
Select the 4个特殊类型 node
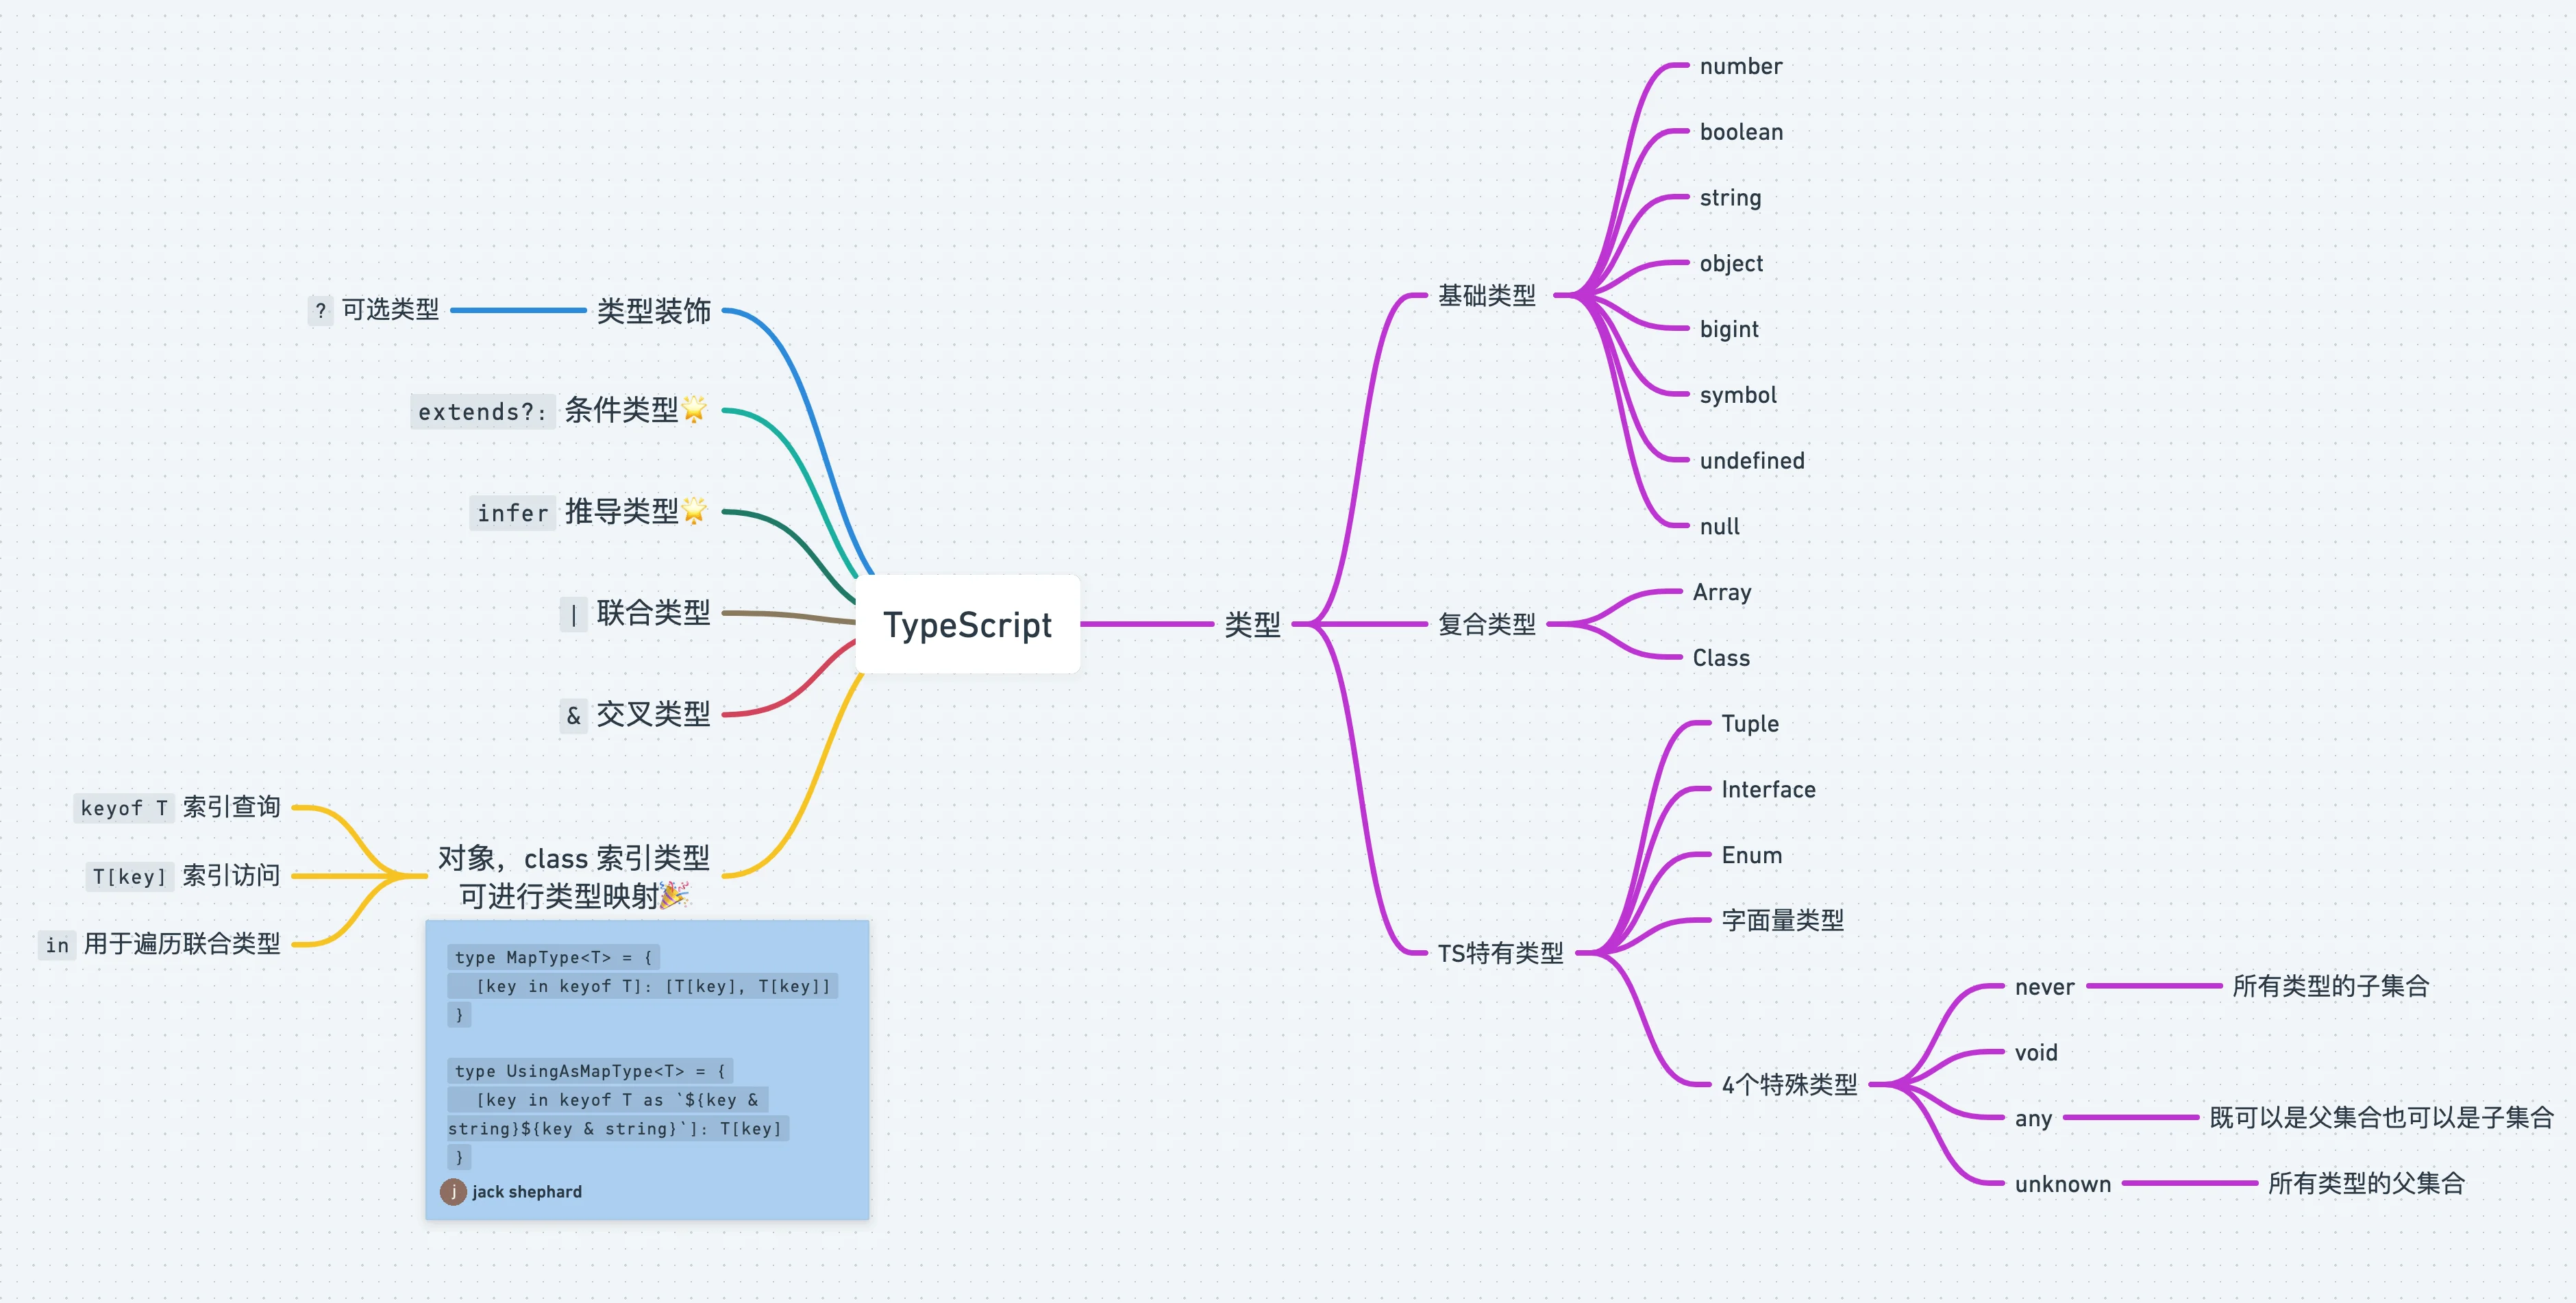[x=1789, y=1084]
